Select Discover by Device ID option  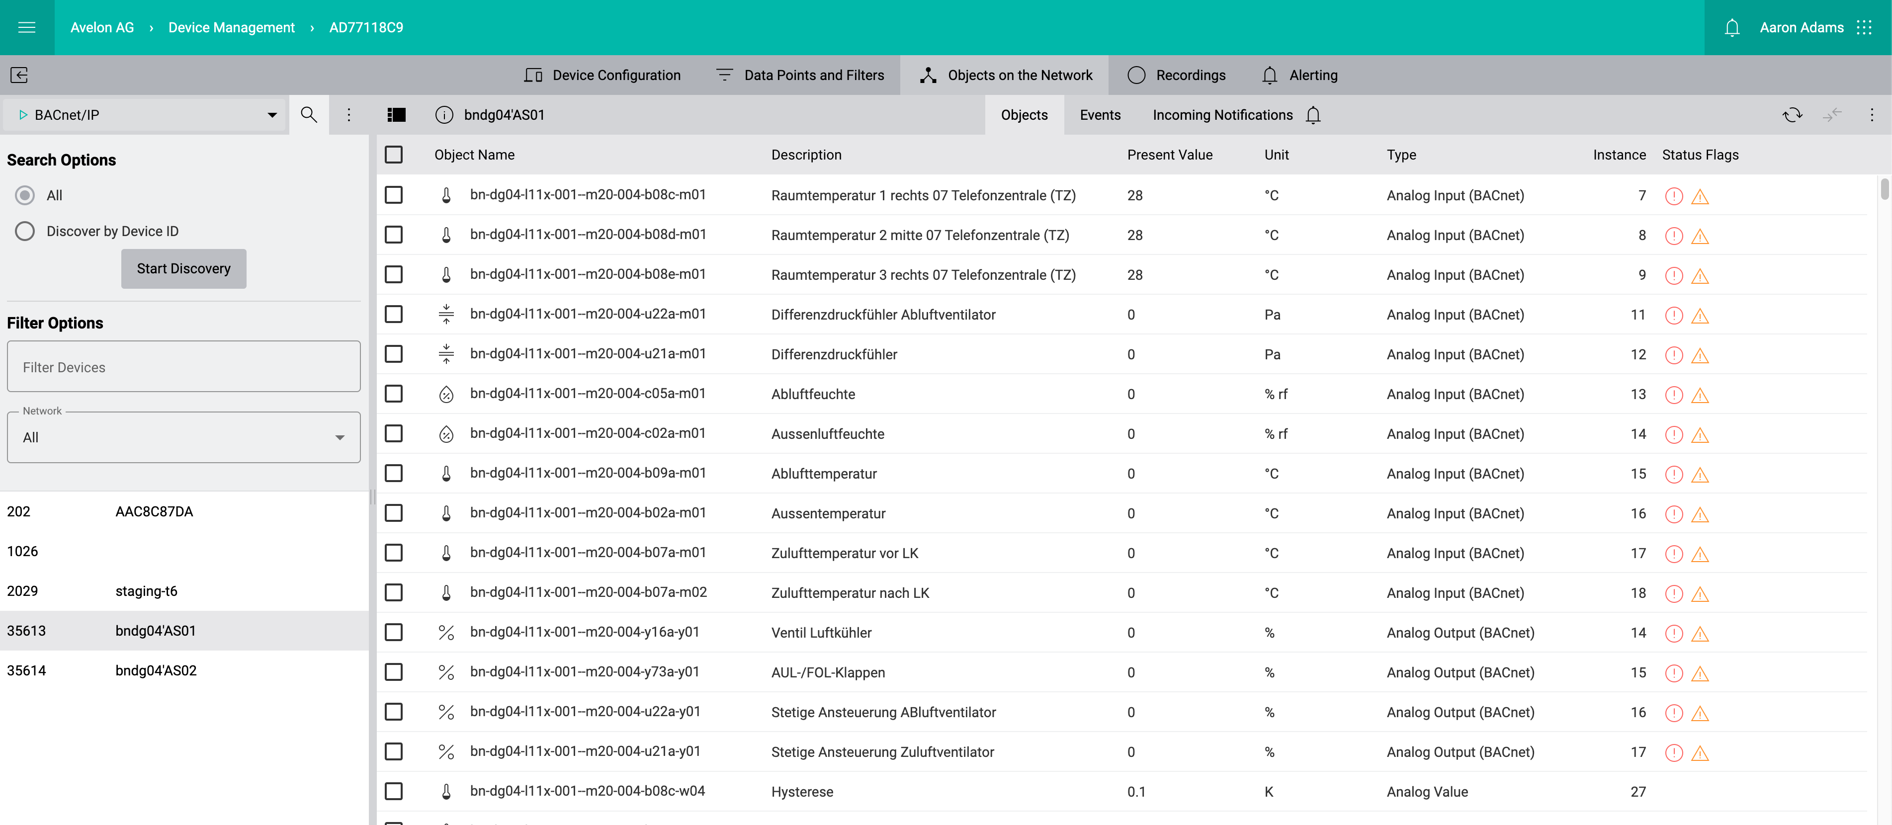click(x=25, y=231)
